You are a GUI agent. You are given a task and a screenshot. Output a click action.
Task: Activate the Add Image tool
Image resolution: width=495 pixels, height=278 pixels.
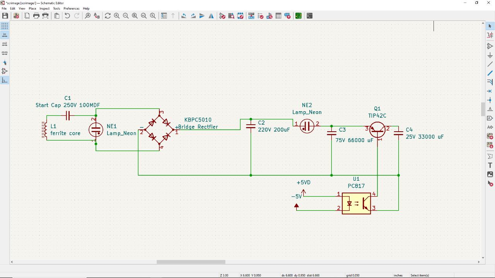[490, 175]
